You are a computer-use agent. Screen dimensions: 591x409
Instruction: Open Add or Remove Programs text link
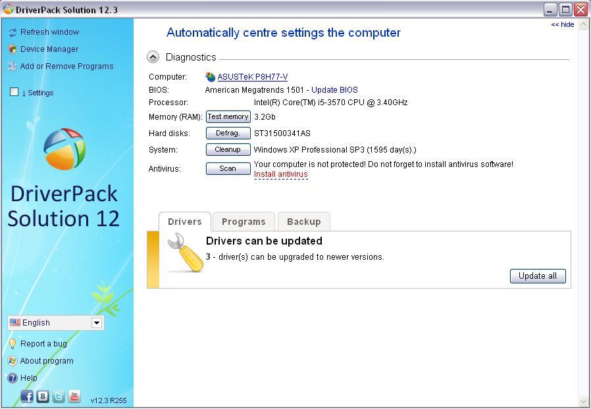coord(66,66)
